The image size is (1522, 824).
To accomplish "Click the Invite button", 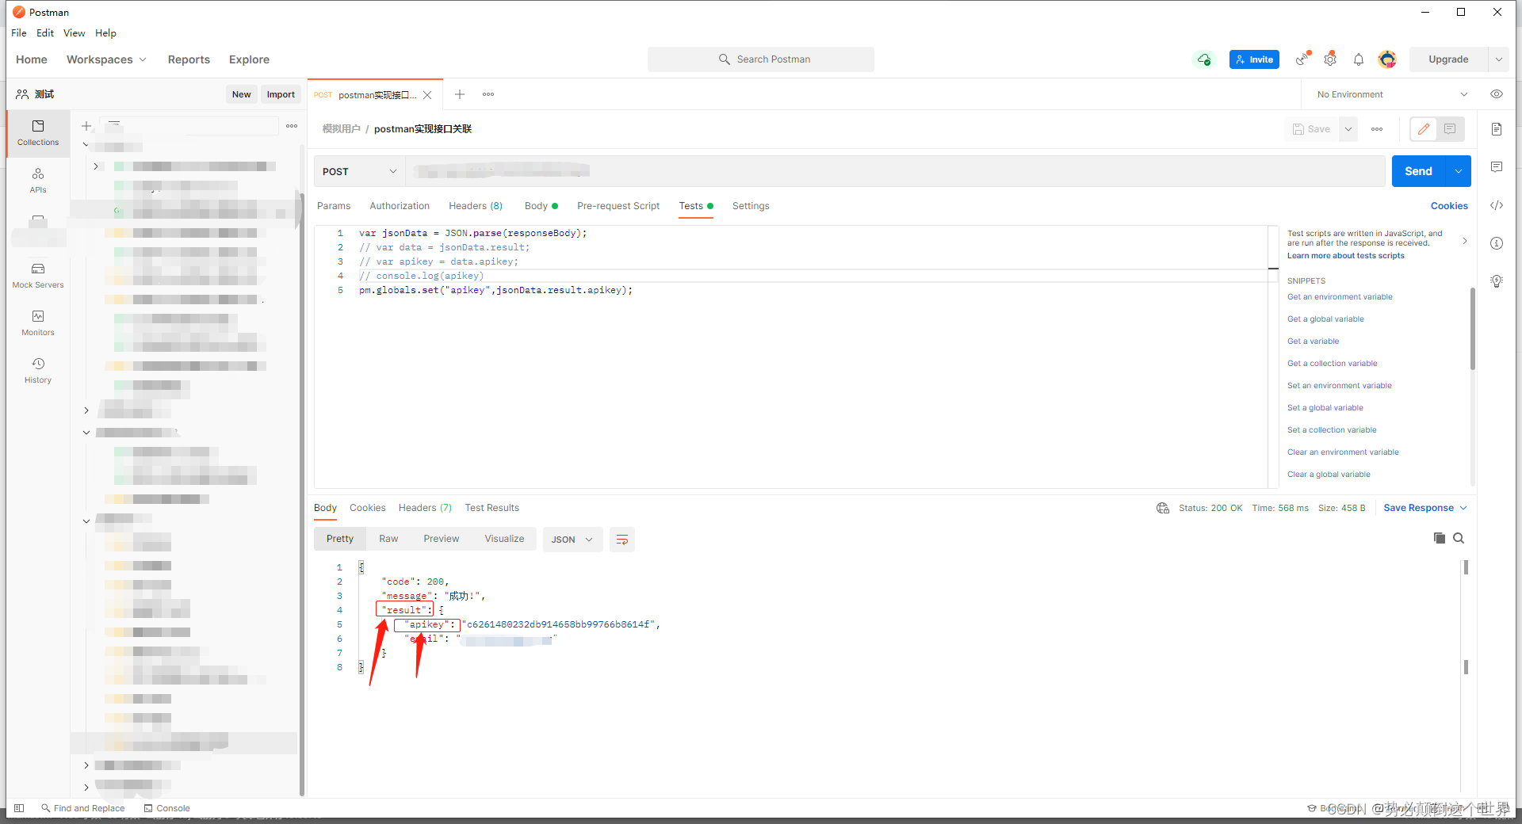I will (x=1254, y=59).
